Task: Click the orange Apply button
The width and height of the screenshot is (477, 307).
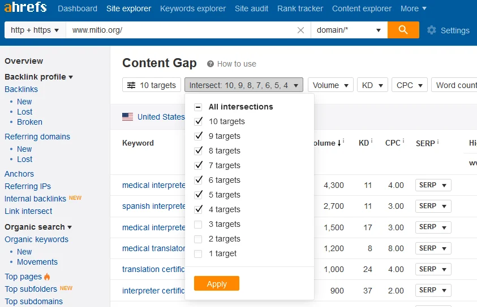Action: coord(217,283)
